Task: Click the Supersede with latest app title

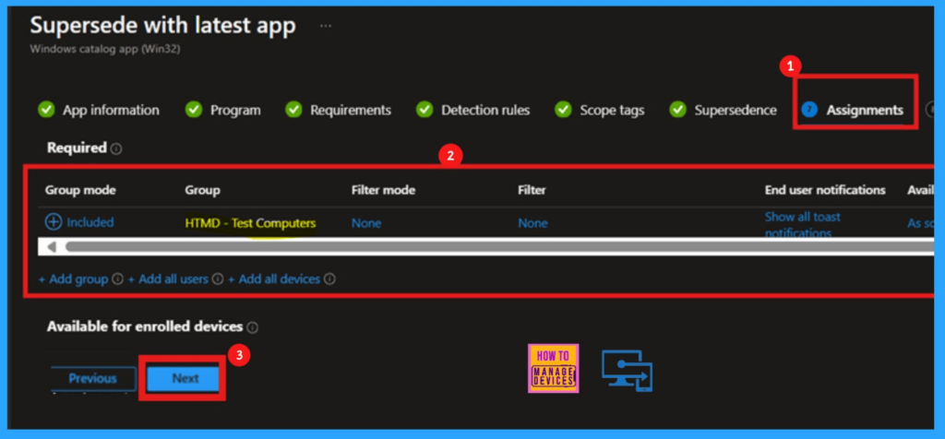Action: pyautogui.click(x=162, y=25)
